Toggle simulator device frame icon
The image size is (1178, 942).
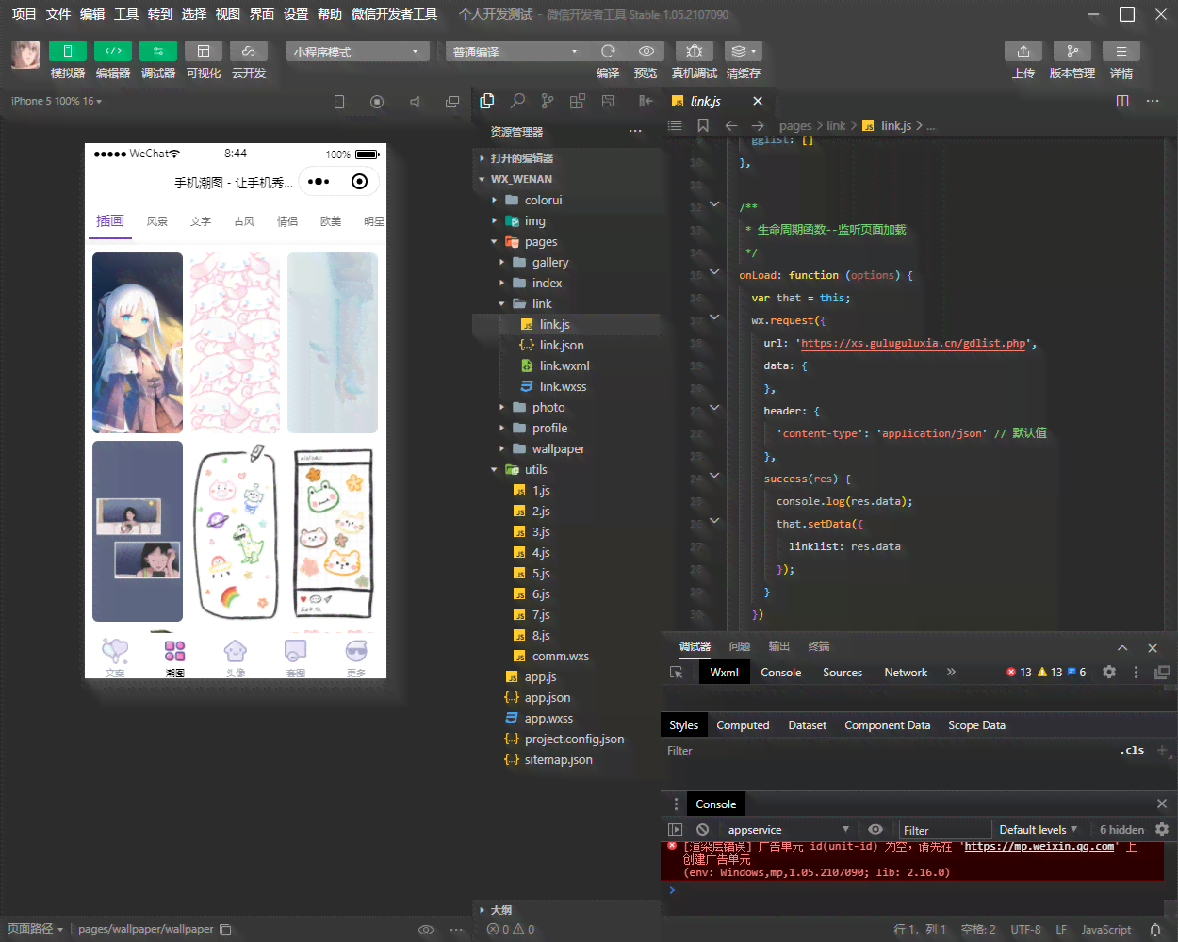[x=339, y=102]
